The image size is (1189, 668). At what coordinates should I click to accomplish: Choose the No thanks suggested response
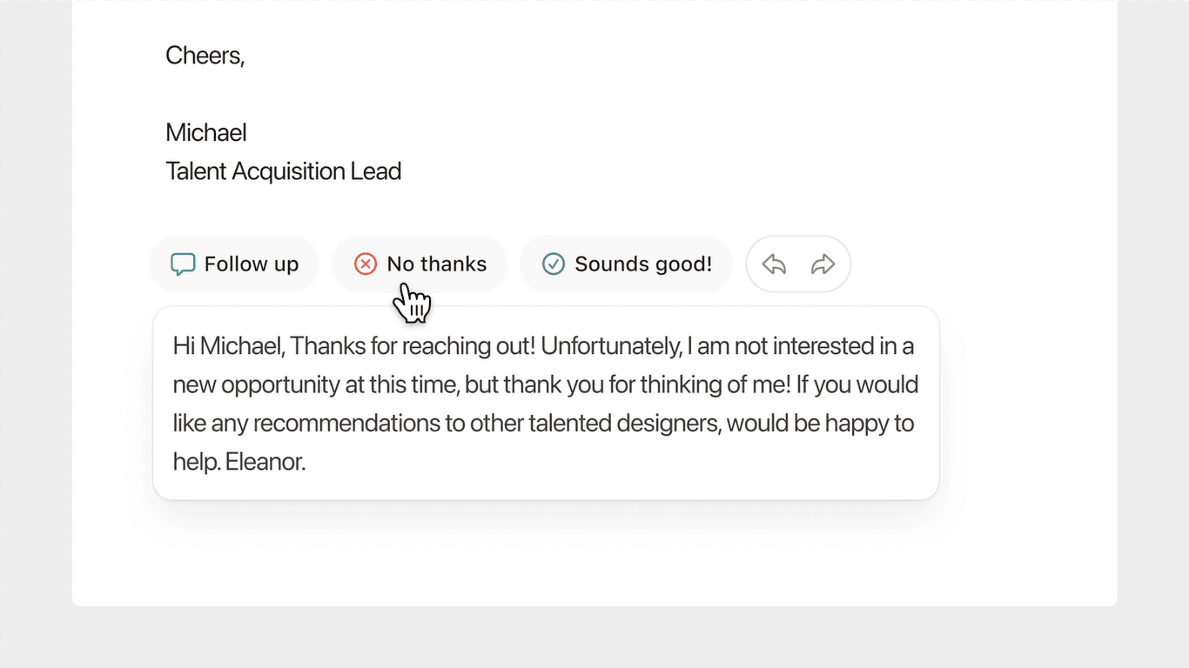(x=420, y=264)
